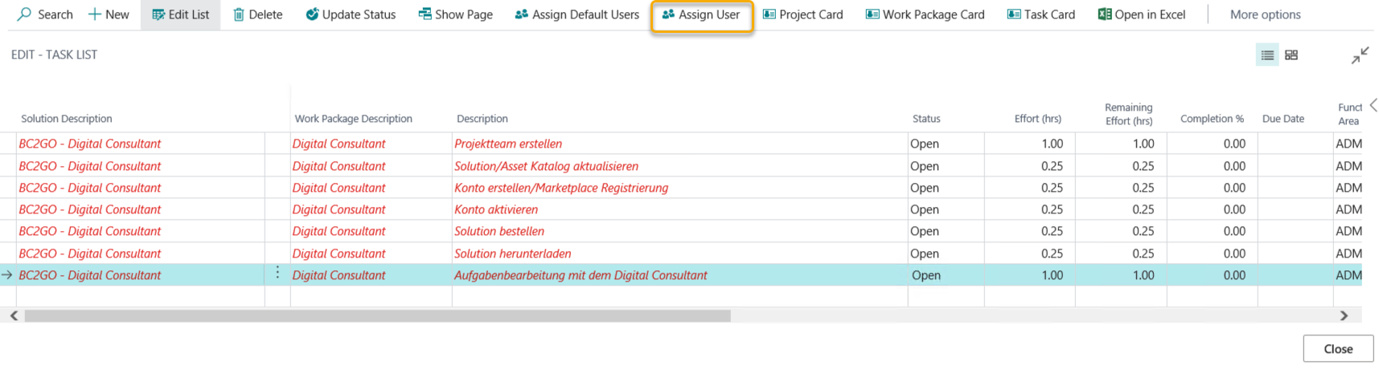Click the Update Status icon
1379x369 pixels.
coord(312,14)
